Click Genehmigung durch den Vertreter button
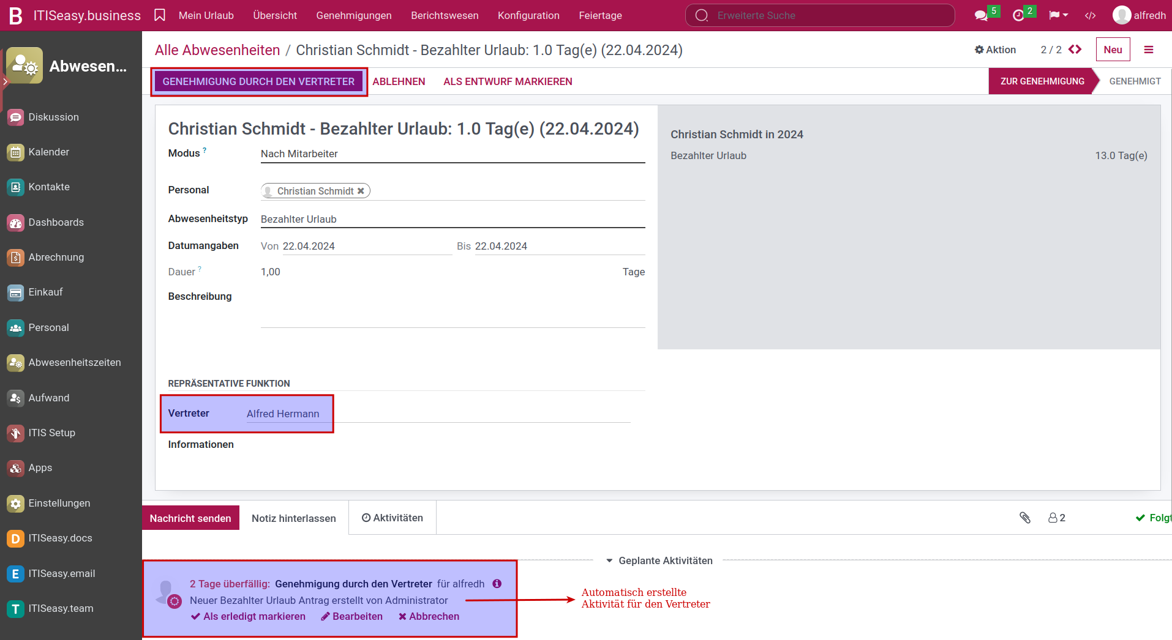1172x640 pixels. click(x=258, y=81)
